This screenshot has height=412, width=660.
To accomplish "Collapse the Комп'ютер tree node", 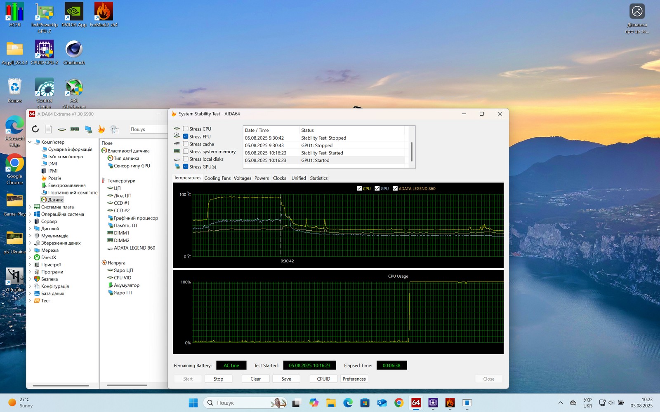I will point(30,142).
